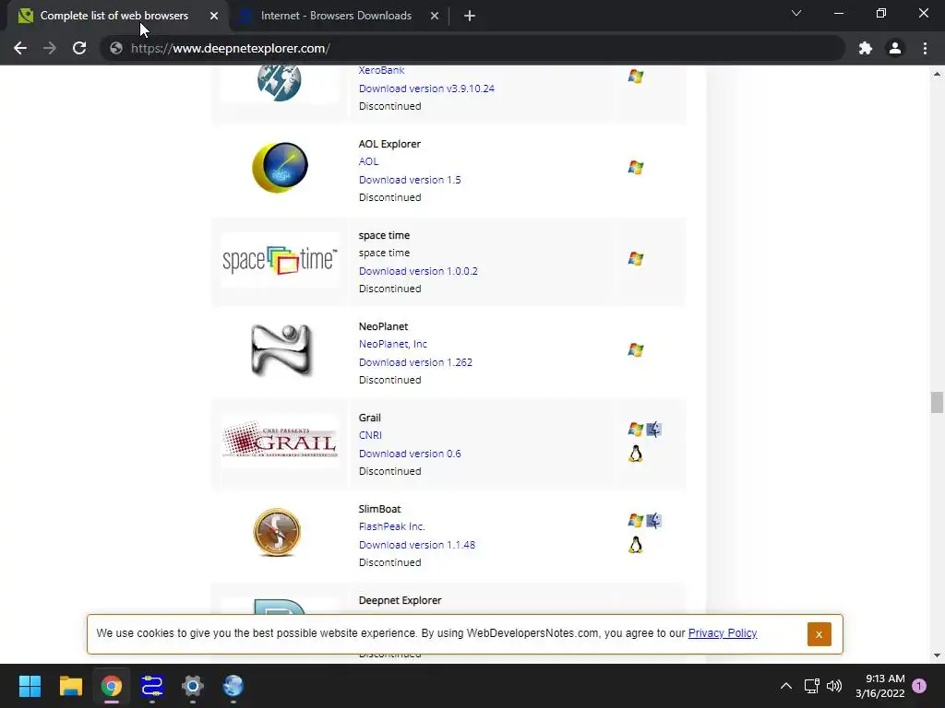Expand the tab search dropdown

coord(796,13)
